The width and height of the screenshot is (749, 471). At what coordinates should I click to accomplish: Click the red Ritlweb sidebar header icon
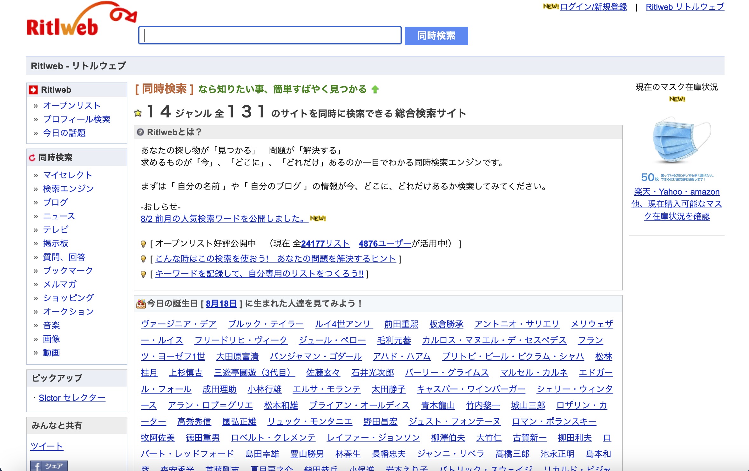(33, 90)
